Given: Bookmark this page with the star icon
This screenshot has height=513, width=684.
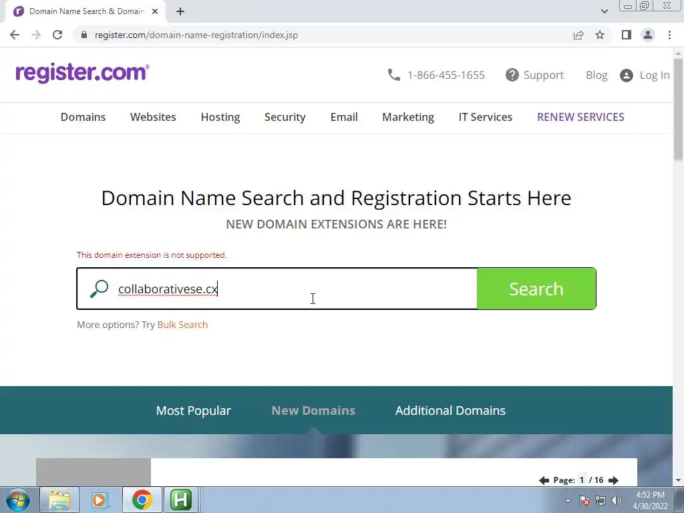Looking at the screenshot, I should coord(600,35).
